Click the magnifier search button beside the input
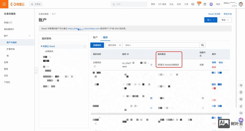The height and width of the screenshot is (131, 245). pos(203,45)
